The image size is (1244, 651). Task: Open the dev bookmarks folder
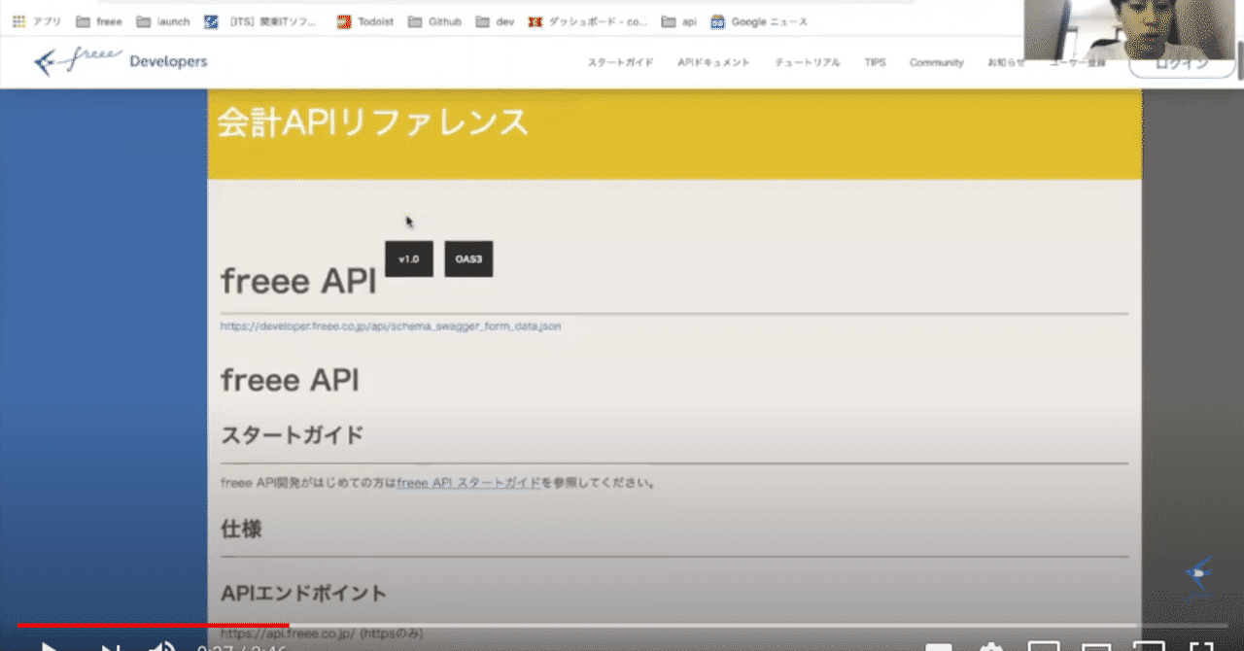pos(495,21)
